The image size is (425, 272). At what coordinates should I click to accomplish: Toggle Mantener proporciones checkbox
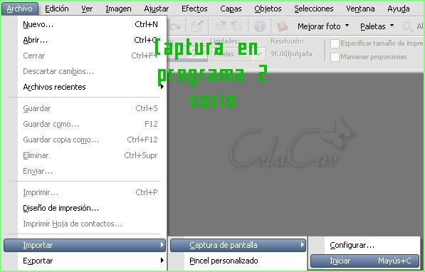click(x=335, y=57)
